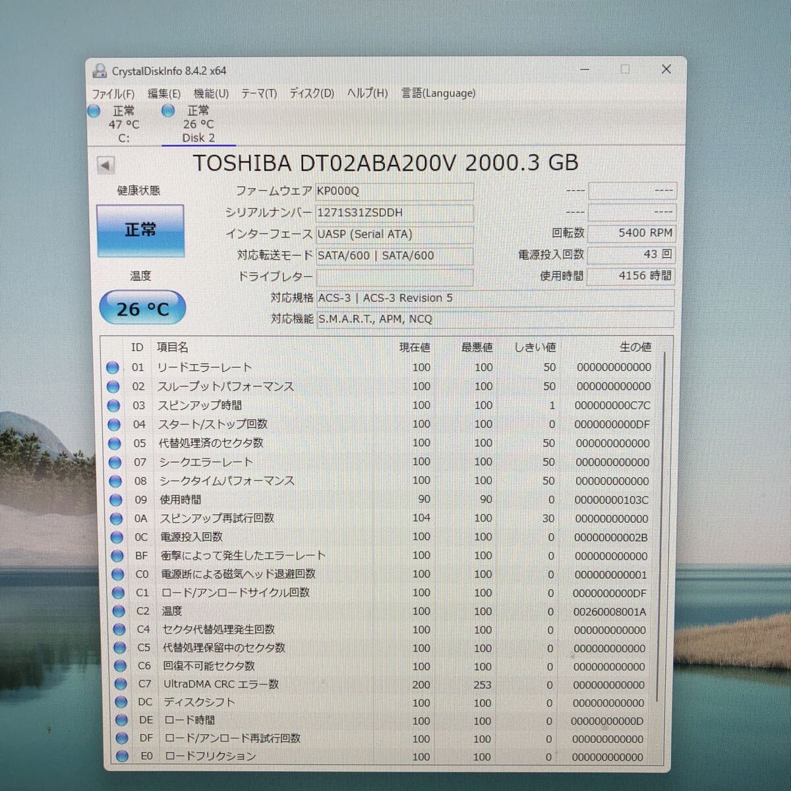Click the TOSHIBA DT02ABA200V model title
The image size is (791, 791).
point(386,163)
